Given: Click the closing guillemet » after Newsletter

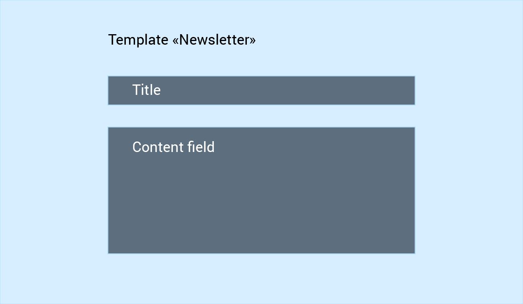Looking at the screenshot, I should coord(253,41).
